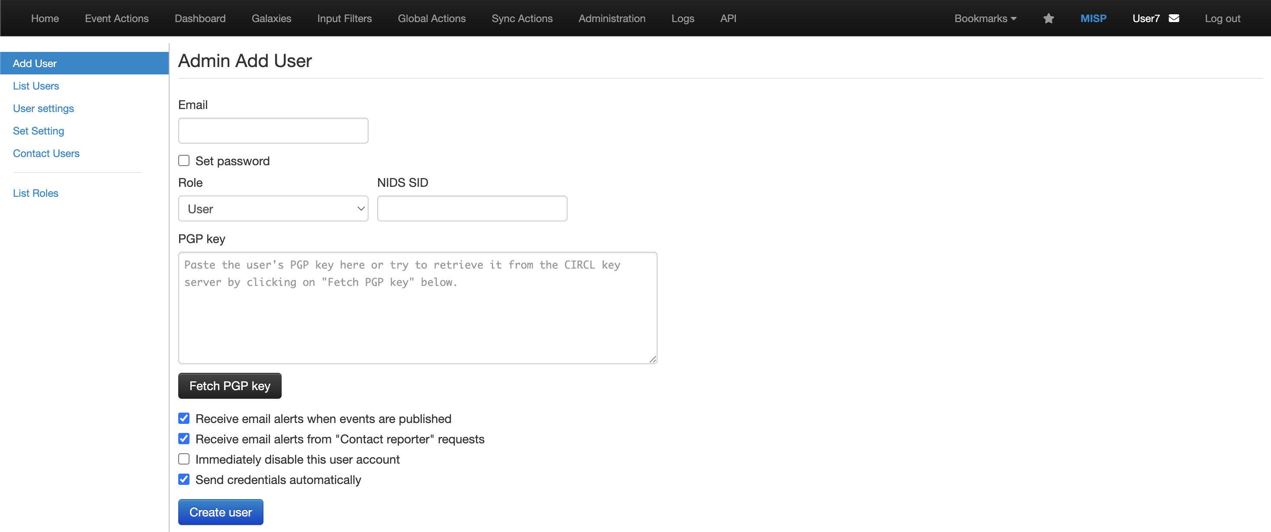Go to List Users in sidebar
The height and width of the screenshot is (532, 1271).
click(x=36, y=86)
